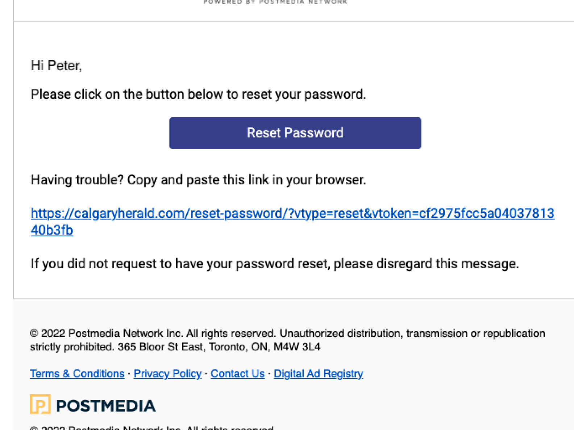574x430 pixels.
Task: Click the 'Having trouble?' instruction line
Action: coord(198,180)
